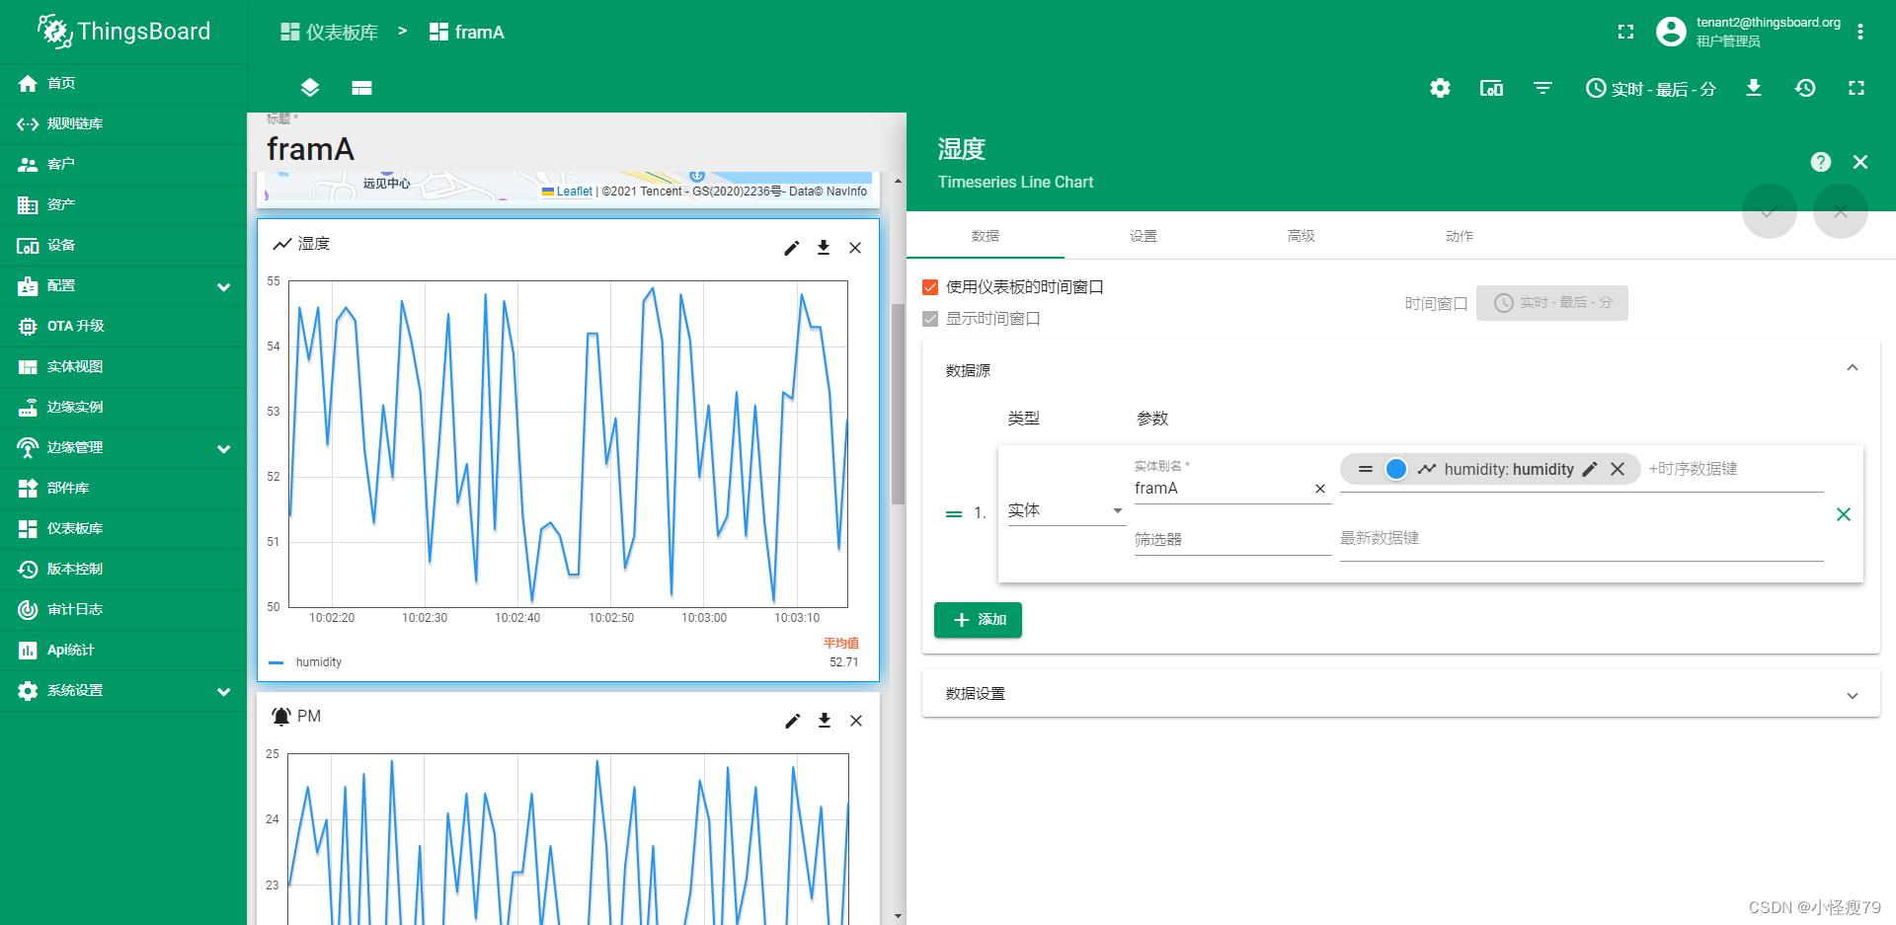Expand the 配置 sidebar section
Screen dimensions: 1896x925
click(123, 285)
